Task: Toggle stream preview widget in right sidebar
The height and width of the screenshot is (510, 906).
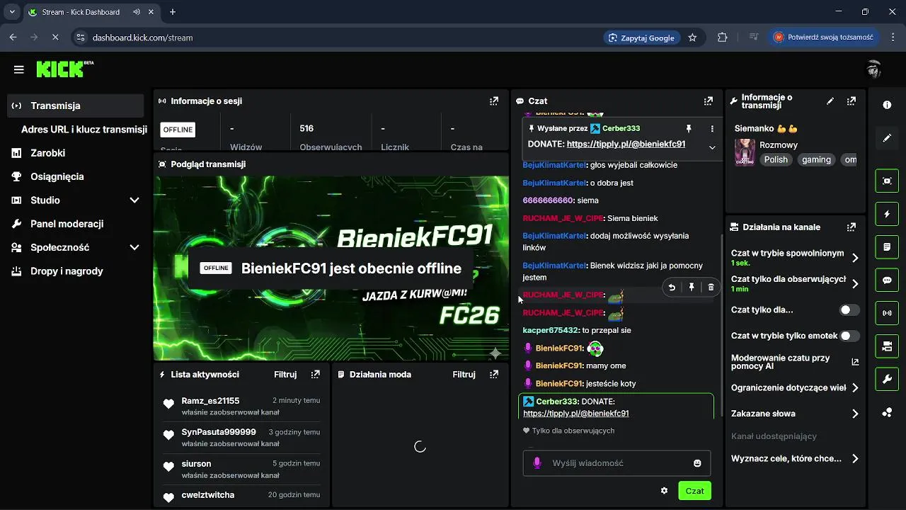Action: coord(887,181)
